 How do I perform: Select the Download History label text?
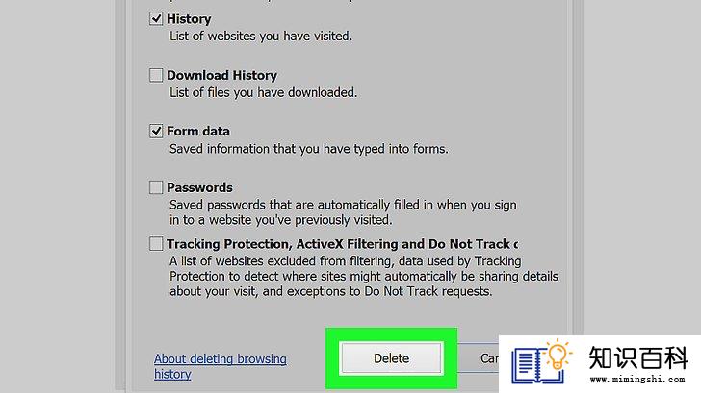coord(221,75)
